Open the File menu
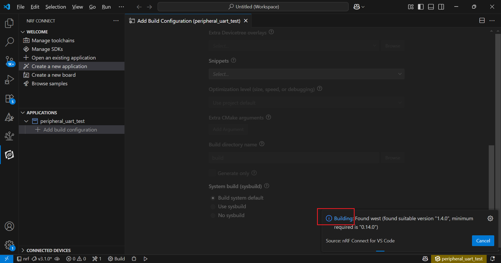Viewport: 501px width, 263px height. (21, 7)
